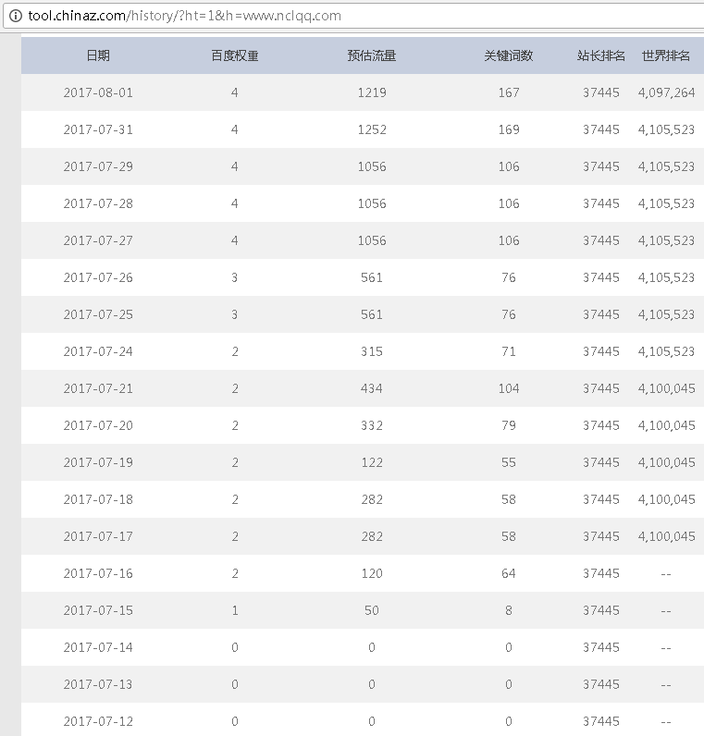
Task: Select the 2017-07-12 date cell
Action: tap(98, 721)
